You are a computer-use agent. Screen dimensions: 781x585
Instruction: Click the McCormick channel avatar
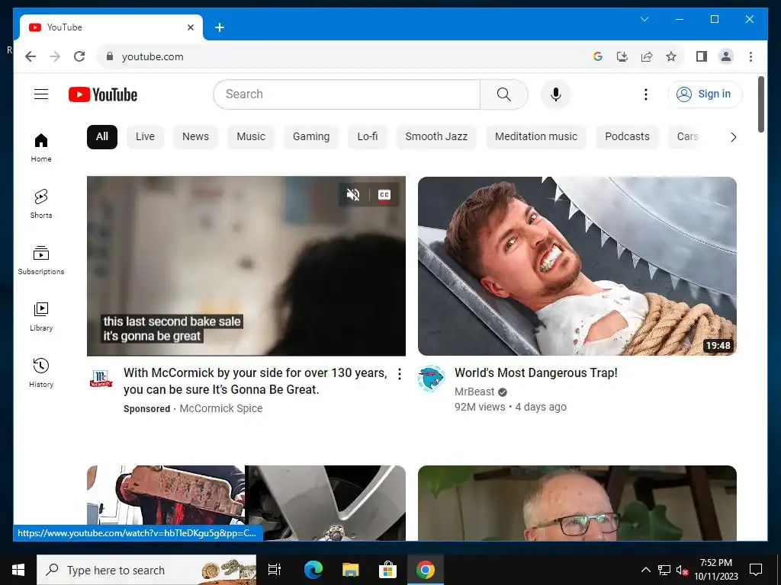101,379
